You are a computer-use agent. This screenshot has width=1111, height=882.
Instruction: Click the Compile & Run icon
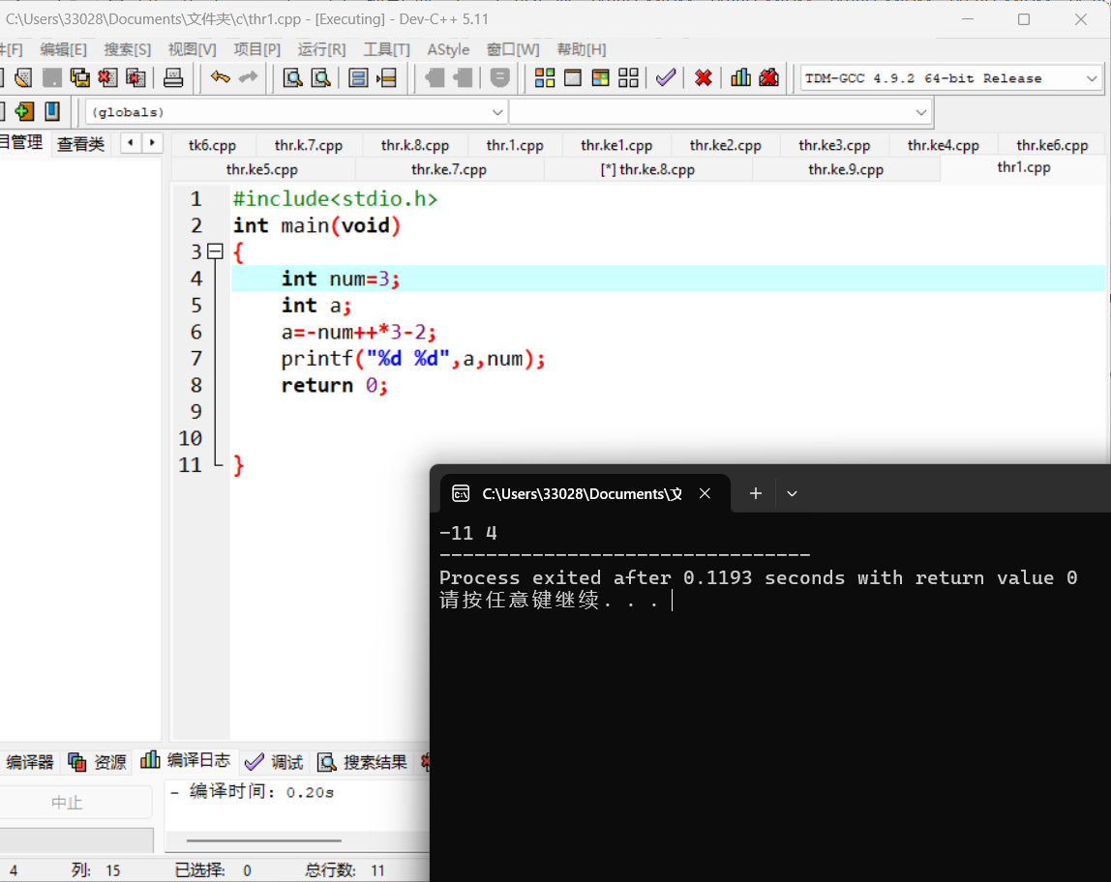600,78
